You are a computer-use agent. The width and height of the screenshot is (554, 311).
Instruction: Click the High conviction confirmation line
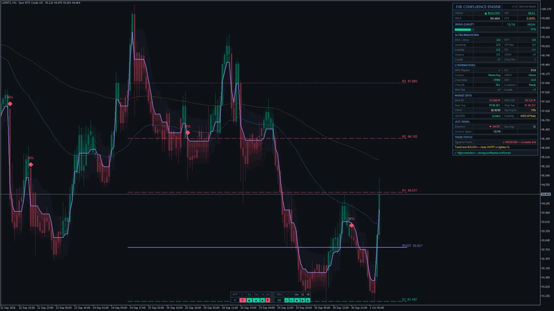pos(482,153)
